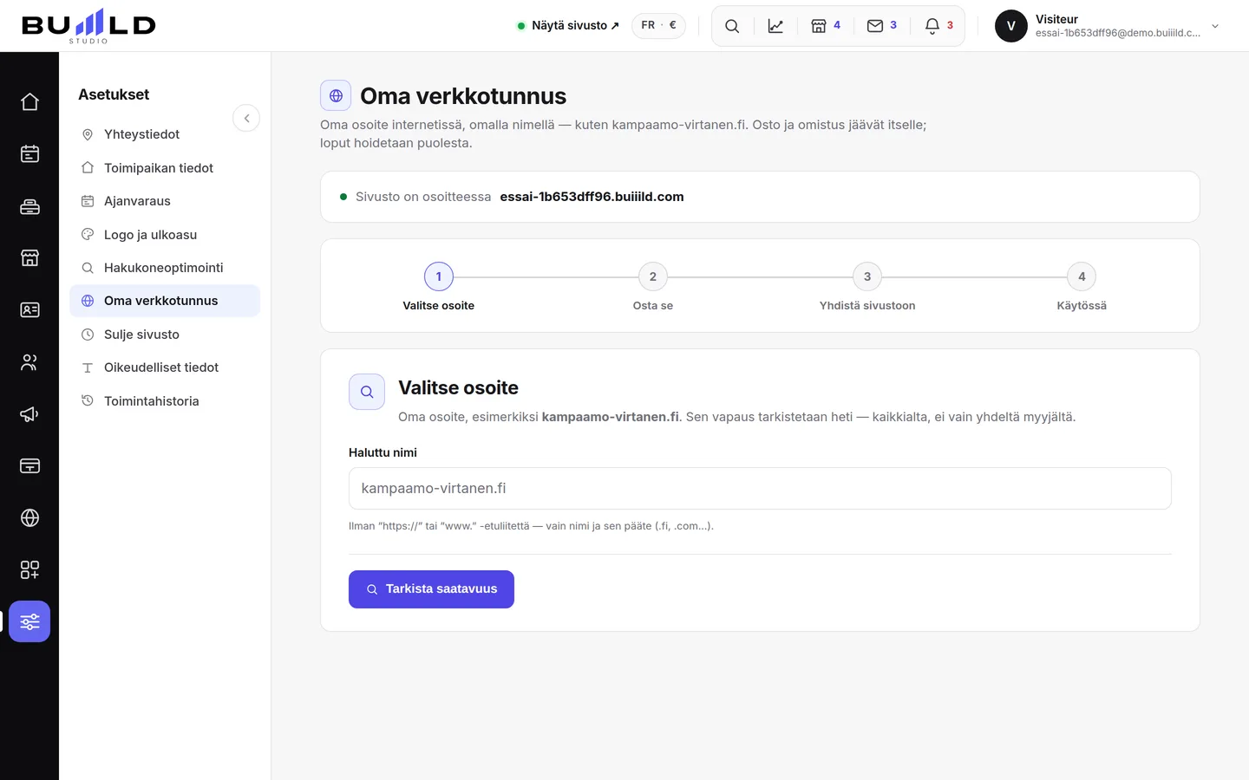This screenshot has width=1249, height=780.
Task: Click the Haluttu nimi domain input field
Action: pos(760,489)
